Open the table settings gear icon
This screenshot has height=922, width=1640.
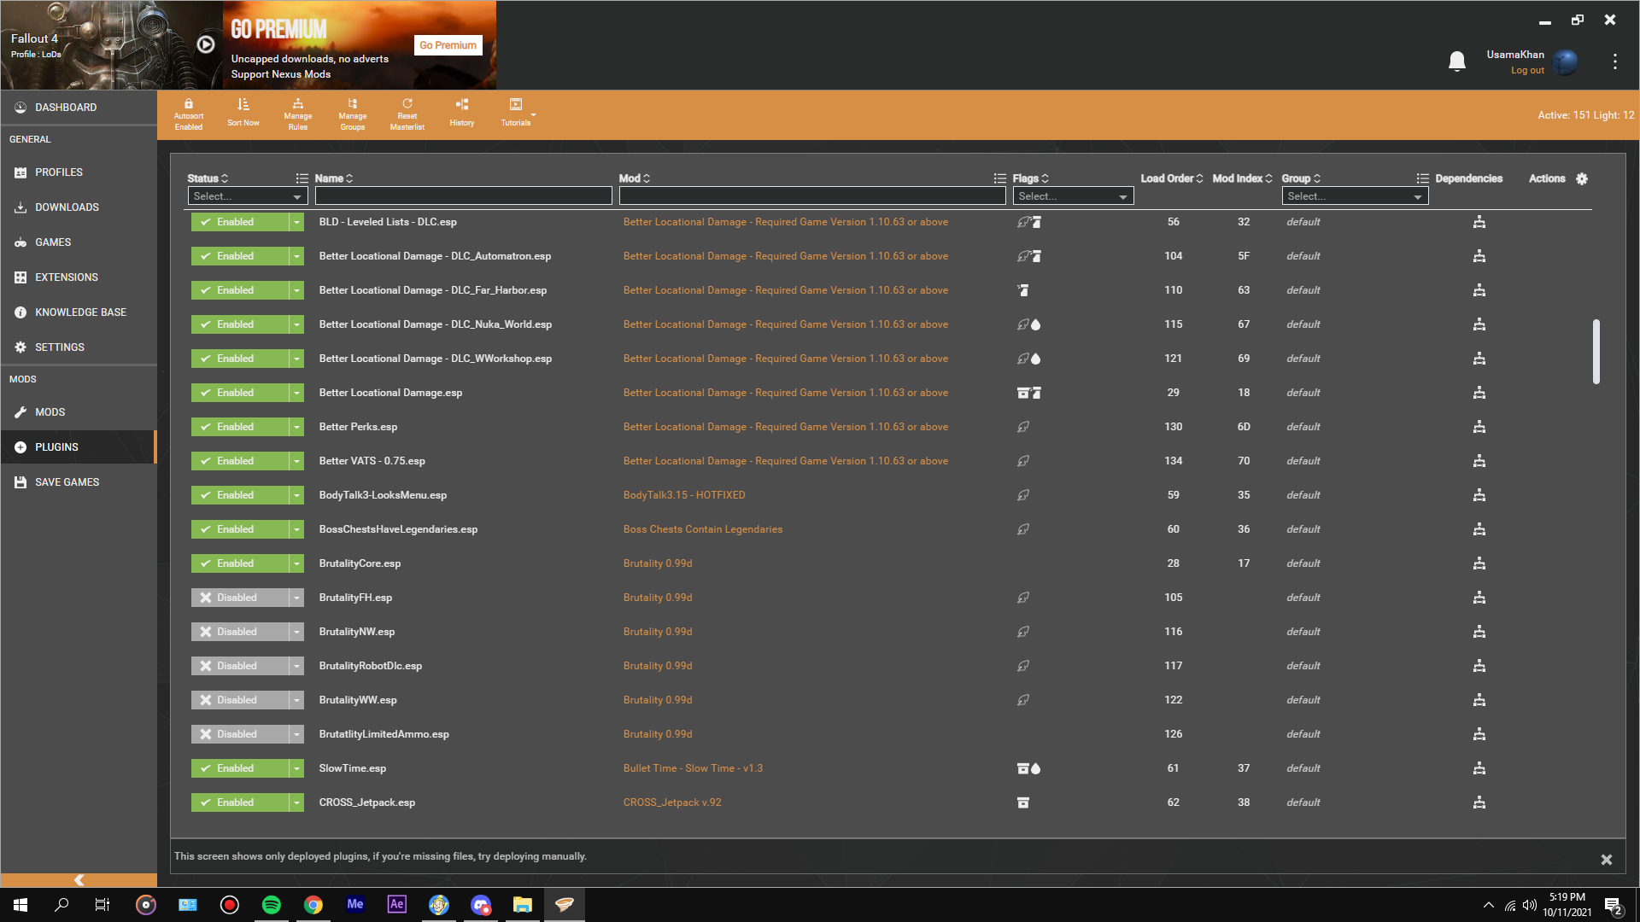point(1582,178)
